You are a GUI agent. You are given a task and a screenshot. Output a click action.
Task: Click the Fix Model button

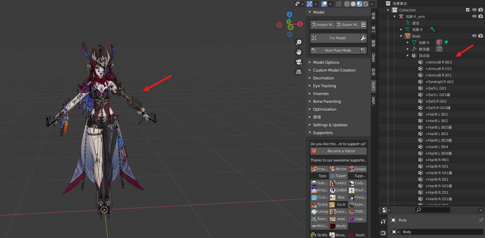(x=335, y=38)
